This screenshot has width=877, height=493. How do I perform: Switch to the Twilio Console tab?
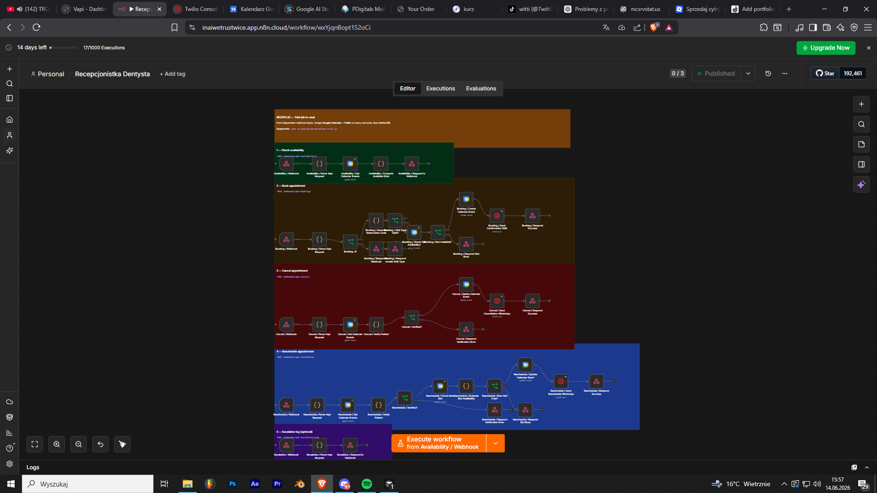(x=196, y=9)
